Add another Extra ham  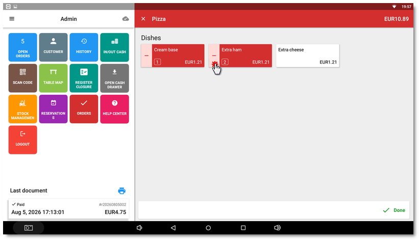(x=245, y=56)
